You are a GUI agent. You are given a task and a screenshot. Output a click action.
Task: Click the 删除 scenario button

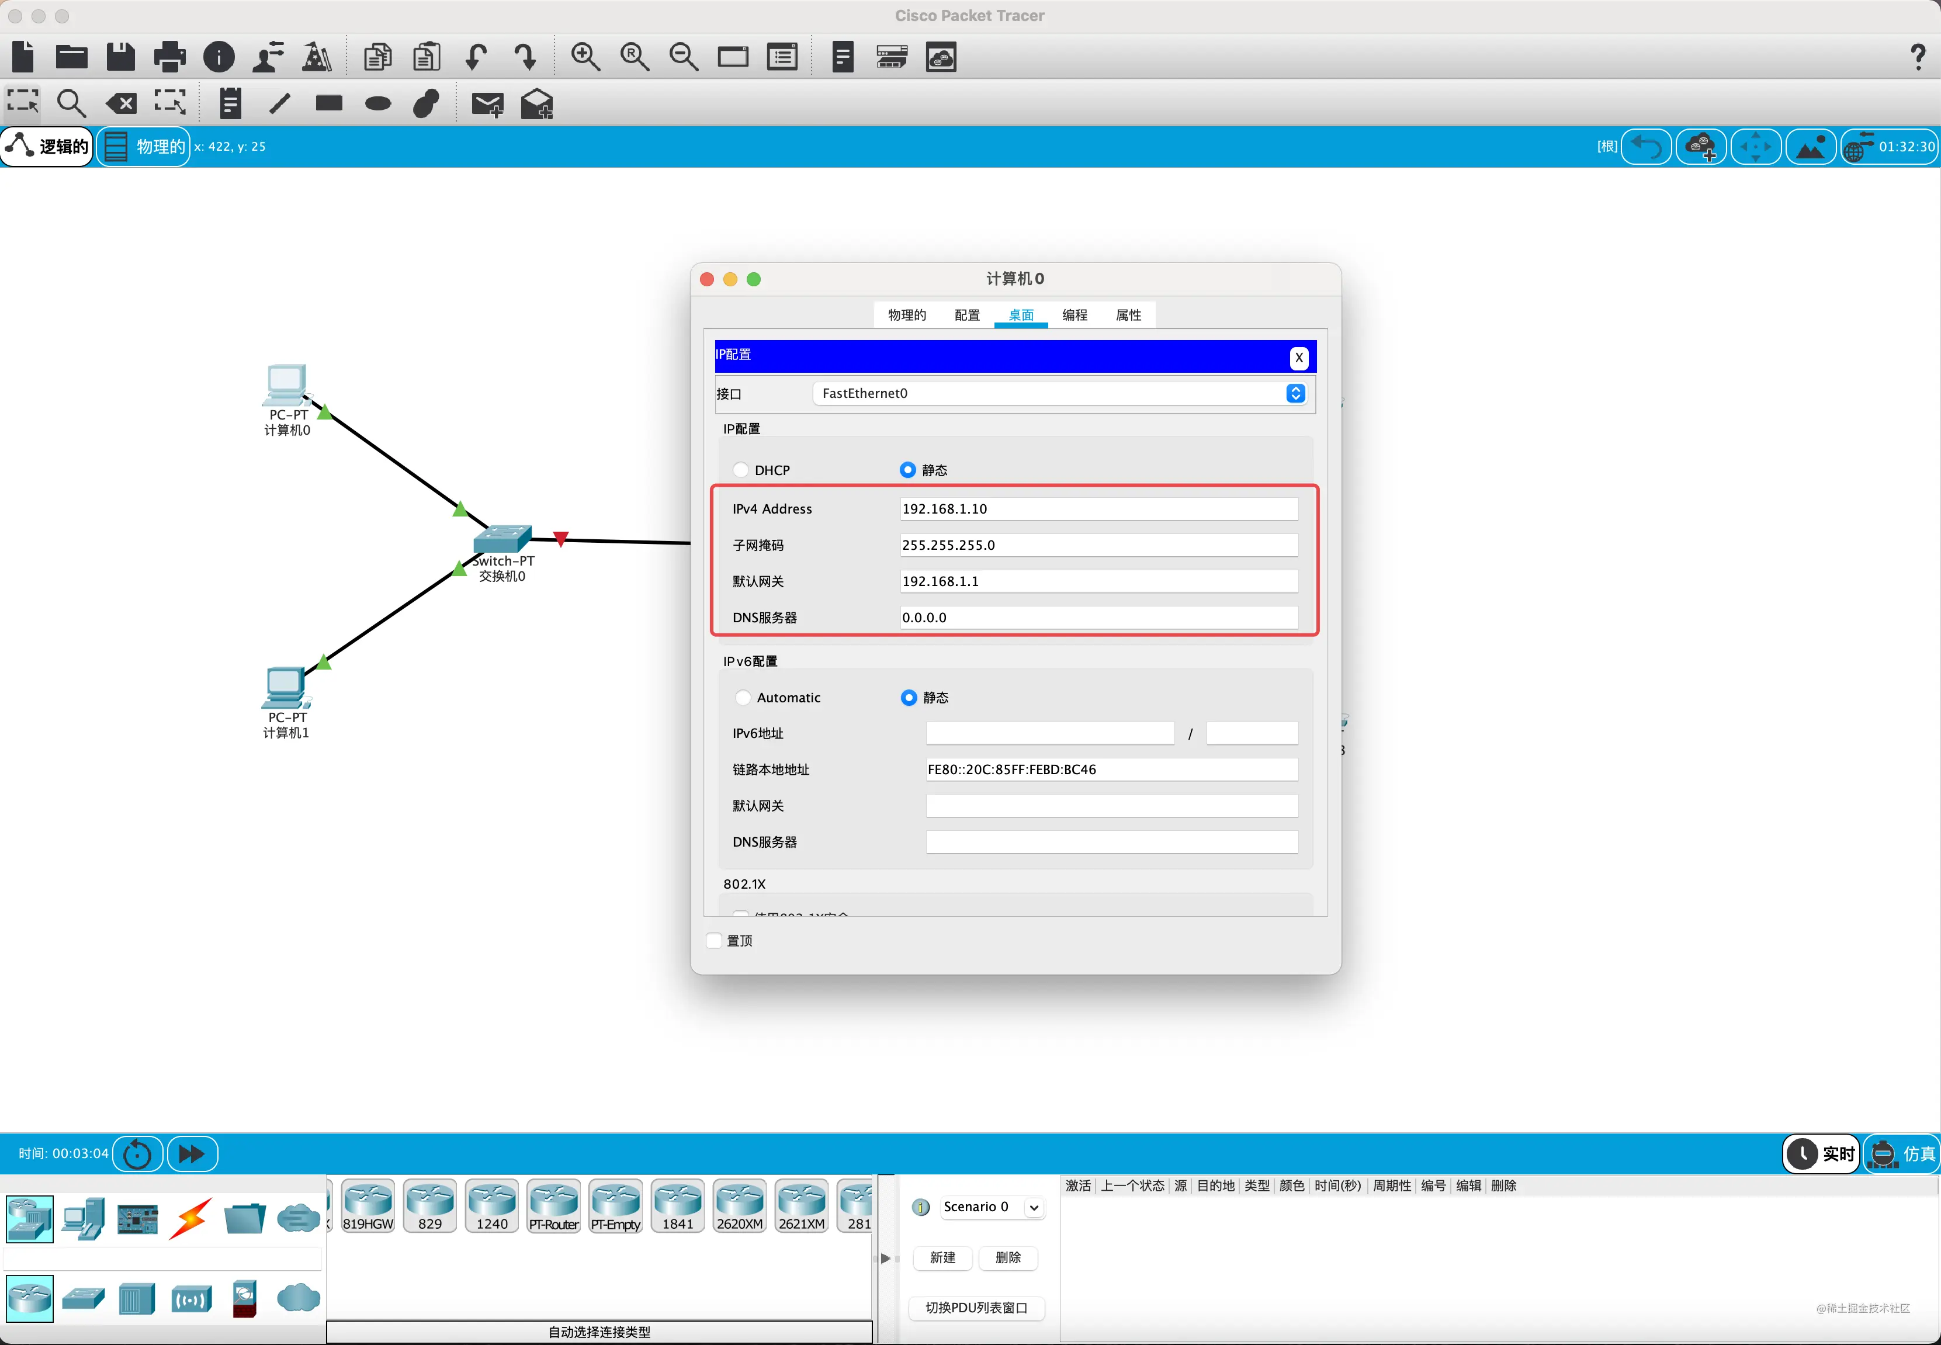(x=1008, y=1257)
